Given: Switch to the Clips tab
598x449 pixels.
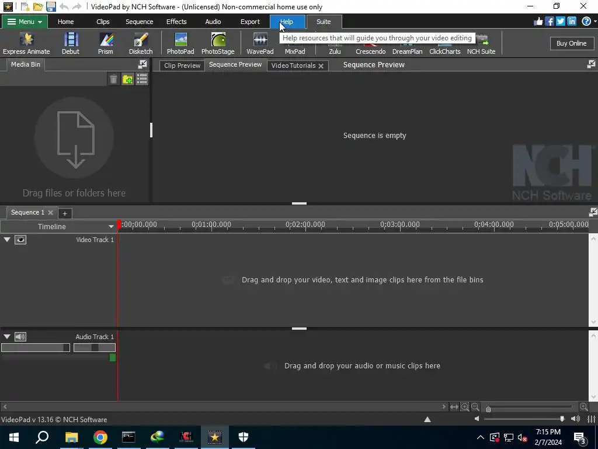Looking at the screenshot, I should coord(103,22).
